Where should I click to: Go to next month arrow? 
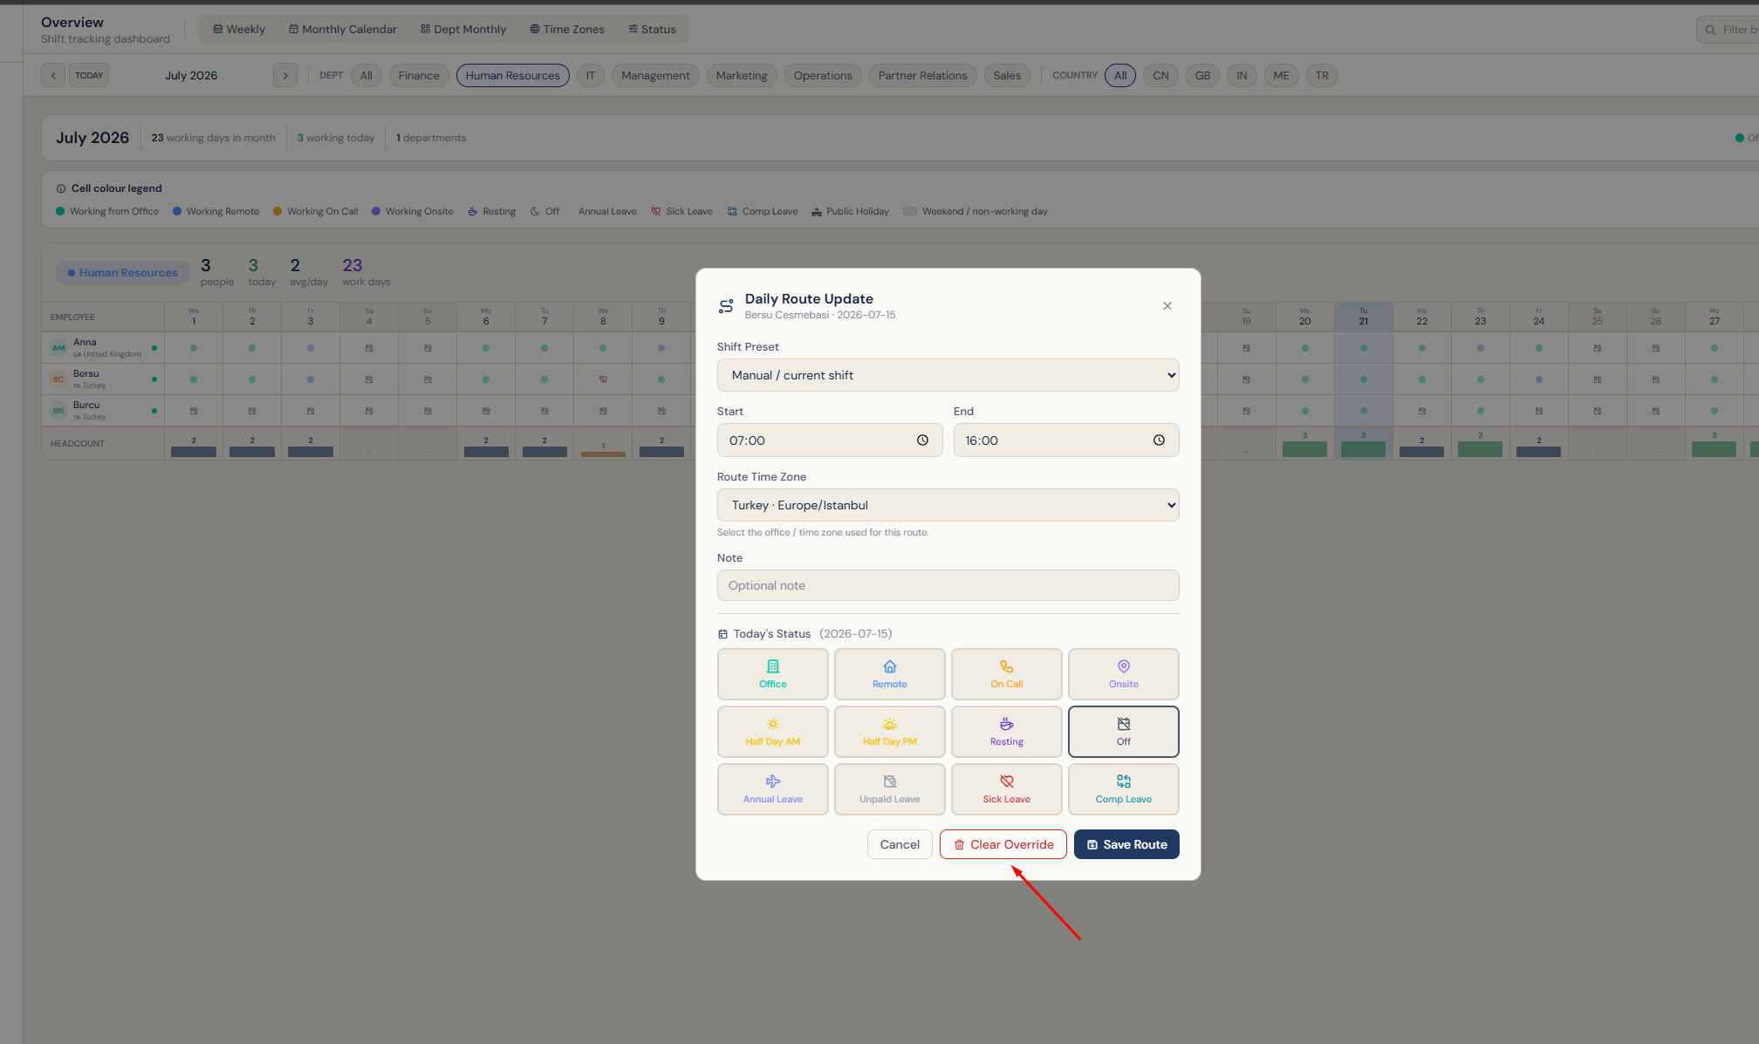pyautogui.click(x=285, y=75)
